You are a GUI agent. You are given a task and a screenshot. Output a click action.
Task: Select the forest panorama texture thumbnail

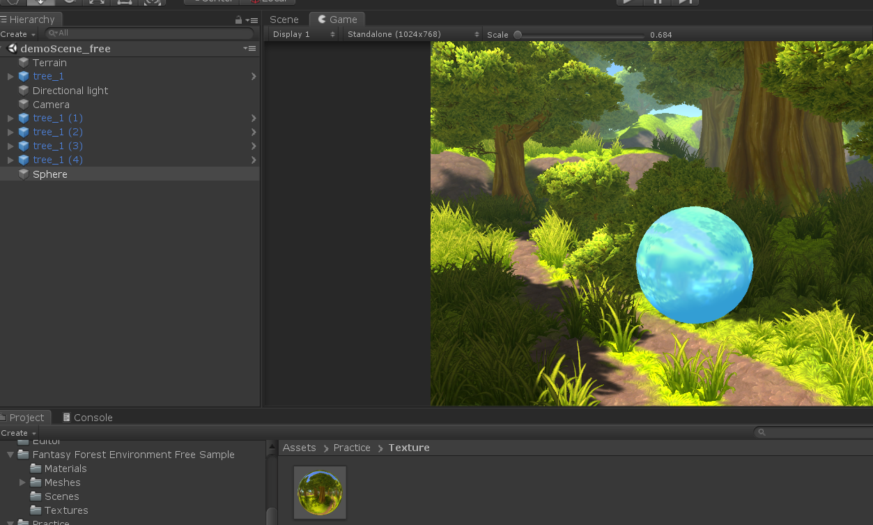[x=320, y=493]
